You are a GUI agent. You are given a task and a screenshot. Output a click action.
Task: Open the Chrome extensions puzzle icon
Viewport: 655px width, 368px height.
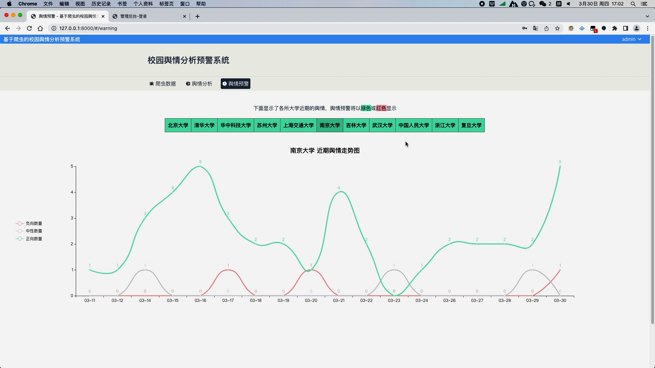pos(615,29)
